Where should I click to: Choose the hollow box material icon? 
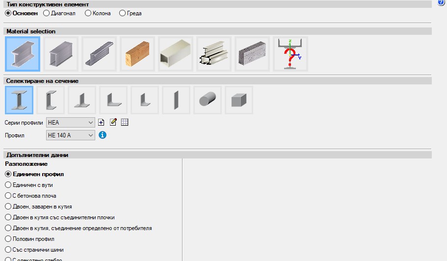175,54
